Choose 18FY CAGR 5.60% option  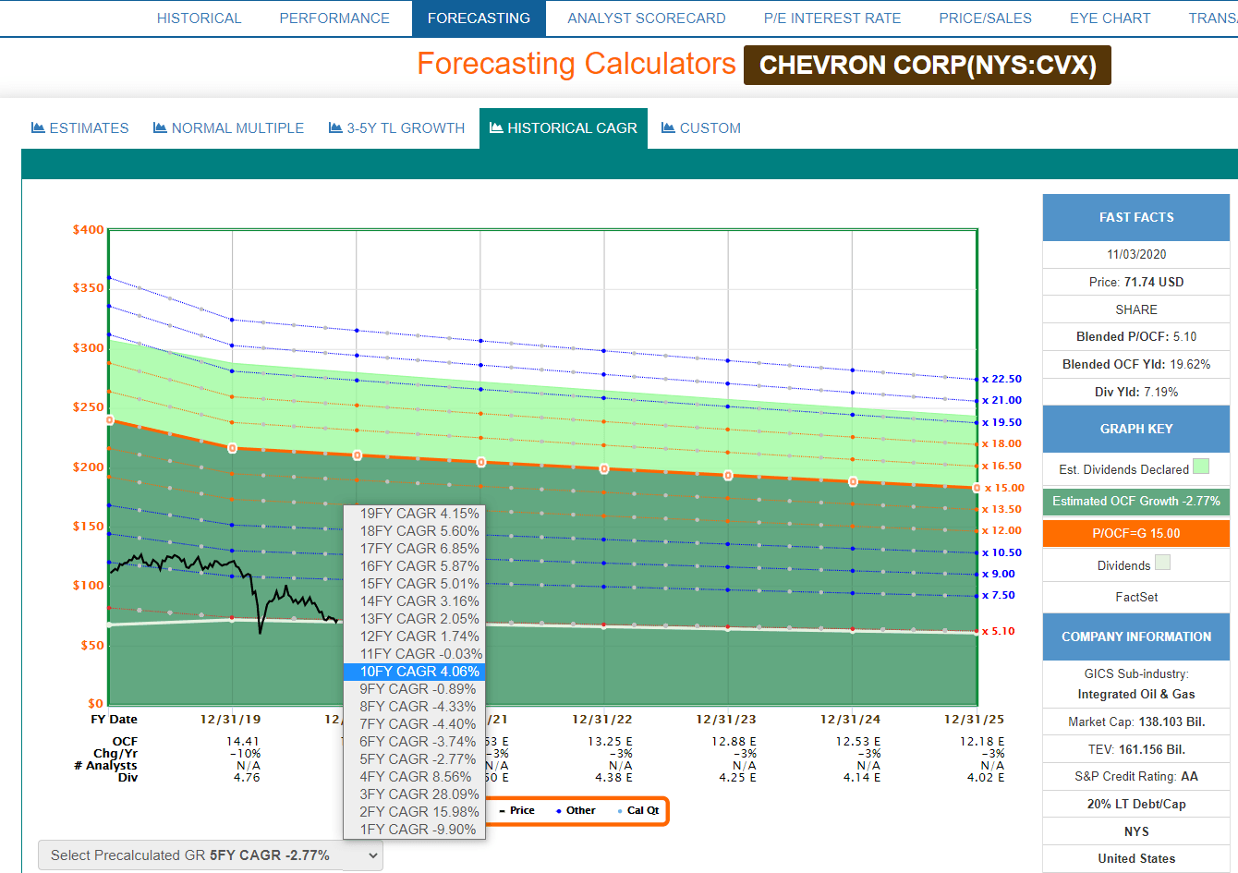coord(414,531)
